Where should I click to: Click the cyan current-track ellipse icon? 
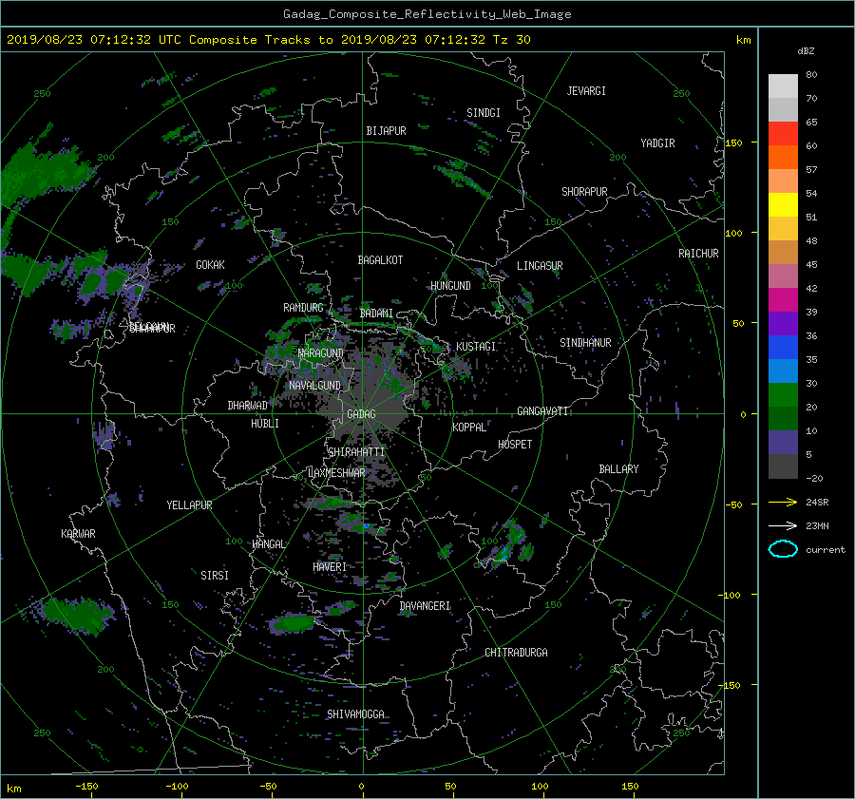click(783, 549)
